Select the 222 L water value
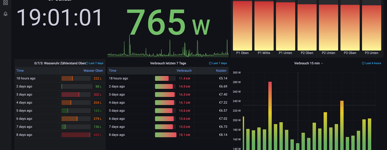Screen dimensions: 387x150 tap(98, 79)
